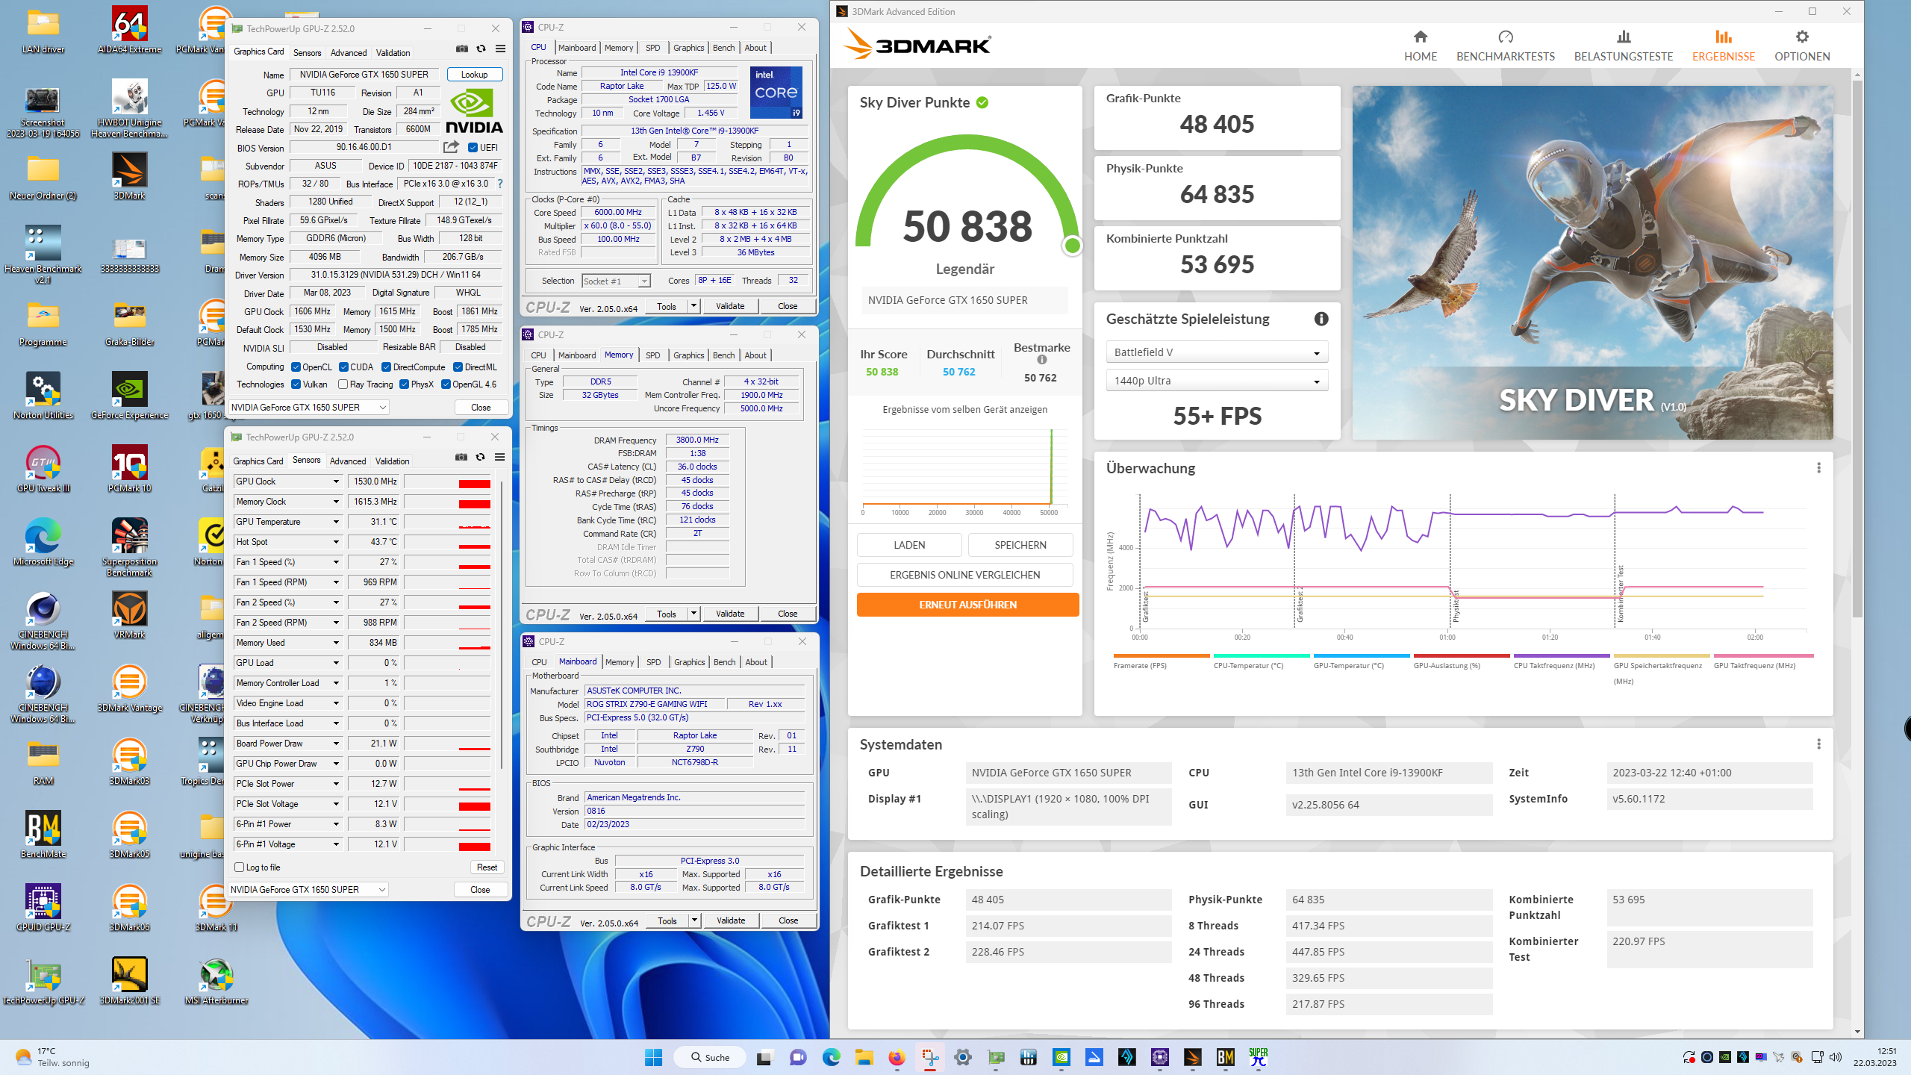Open Systemdaten three-dot menu
This screenshot has width=1911, height=1075.
click(1818, 744)
